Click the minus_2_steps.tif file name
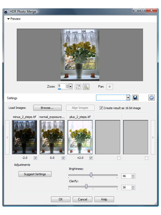Viewport: 161px width, 215px height. 24,117
